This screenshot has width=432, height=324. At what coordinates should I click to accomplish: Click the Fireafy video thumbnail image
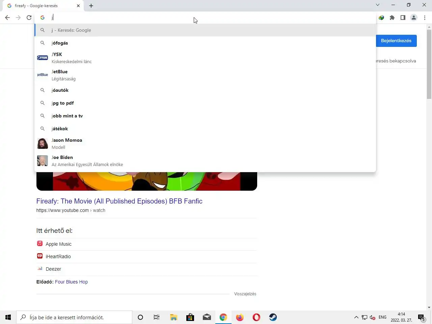(x=147, y=181)
